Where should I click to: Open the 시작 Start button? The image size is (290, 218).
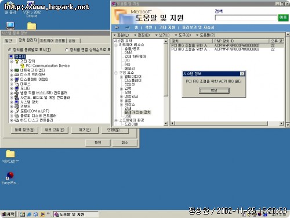pos(8,215)
